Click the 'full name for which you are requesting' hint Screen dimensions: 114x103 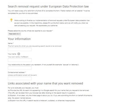(35, 46)
